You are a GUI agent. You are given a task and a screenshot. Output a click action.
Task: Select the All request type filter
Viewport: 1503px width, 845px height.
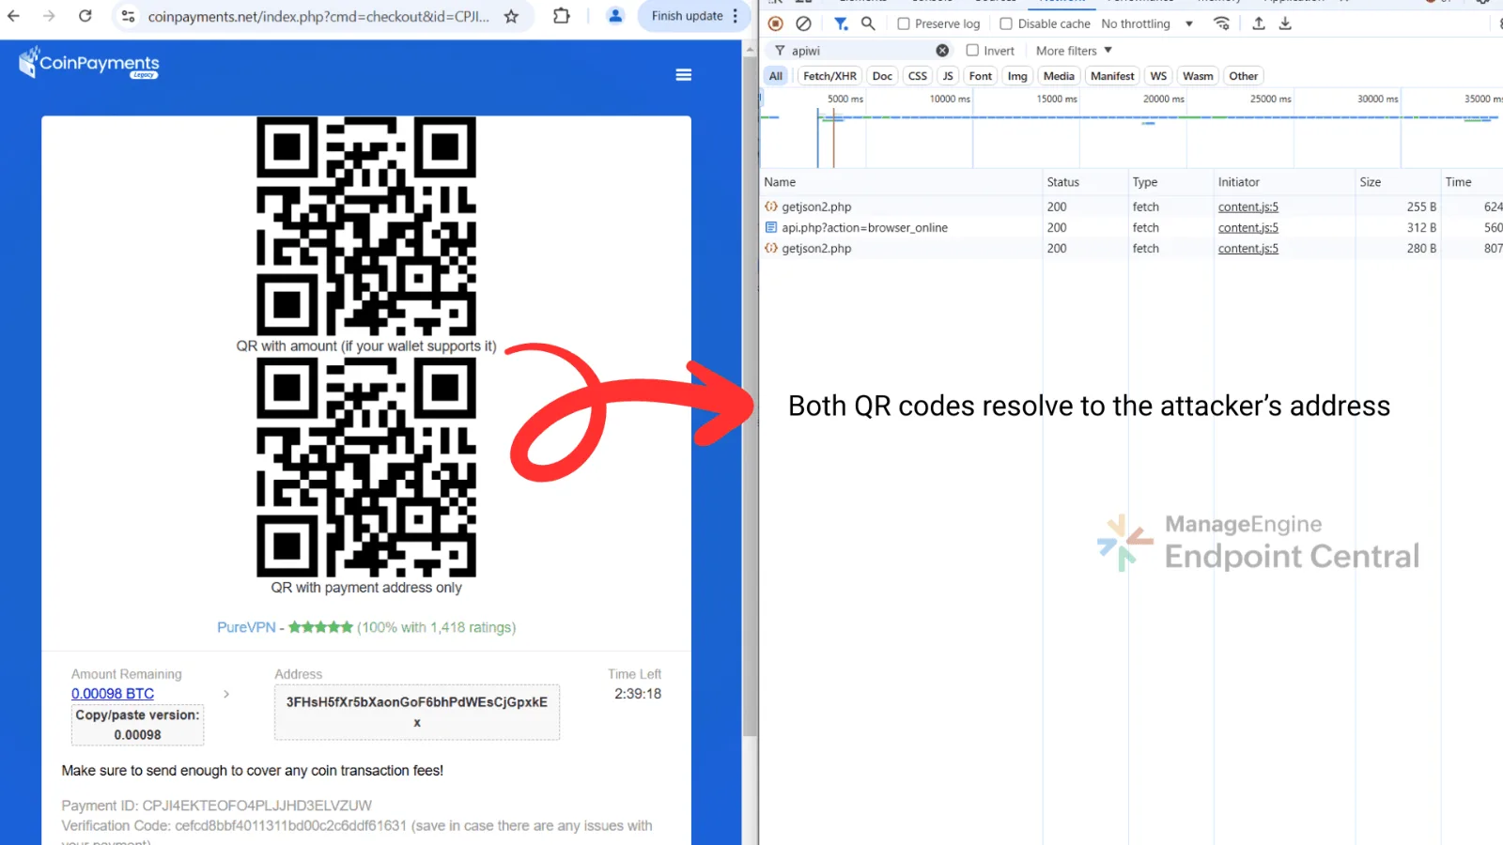pos(776,76)
